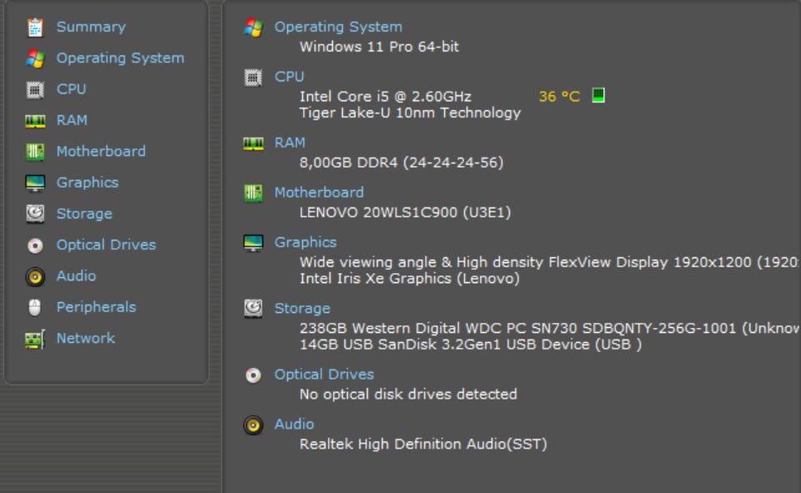Click the Storage drive icon in sidebar

point(34,214)
